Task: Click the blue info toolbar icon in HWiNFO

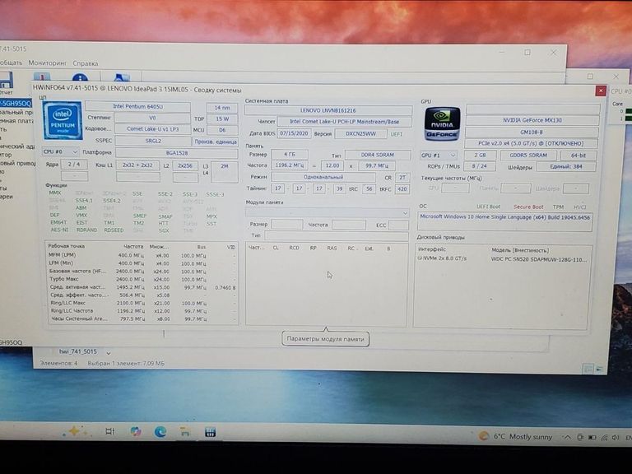Action: point(80,78)
